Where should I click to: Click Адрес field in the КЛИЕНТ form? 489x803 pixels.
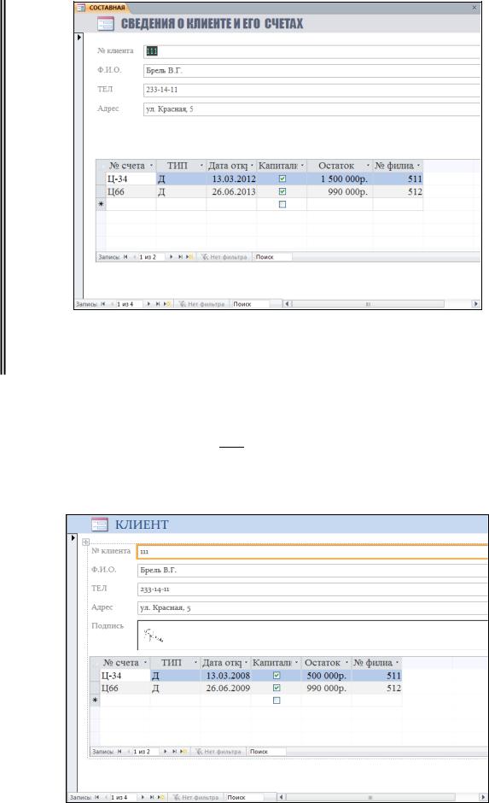(312, 608)
